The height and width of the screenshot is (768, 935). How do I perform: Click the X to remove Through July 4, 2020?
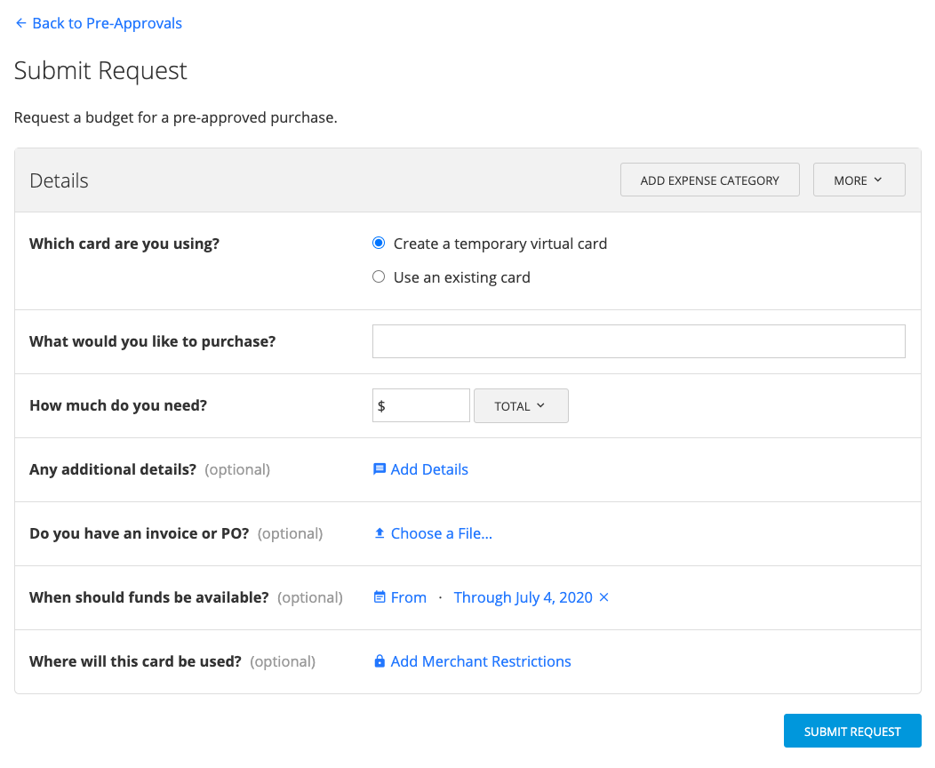click(x=603, y=597)
